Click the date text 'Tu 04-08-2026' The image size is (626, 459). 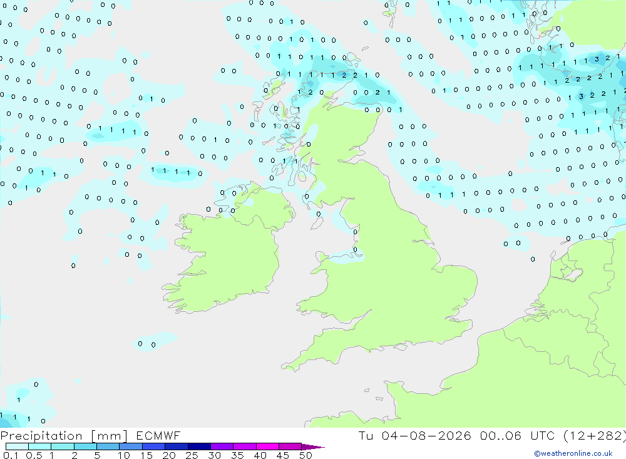point(415,435)
